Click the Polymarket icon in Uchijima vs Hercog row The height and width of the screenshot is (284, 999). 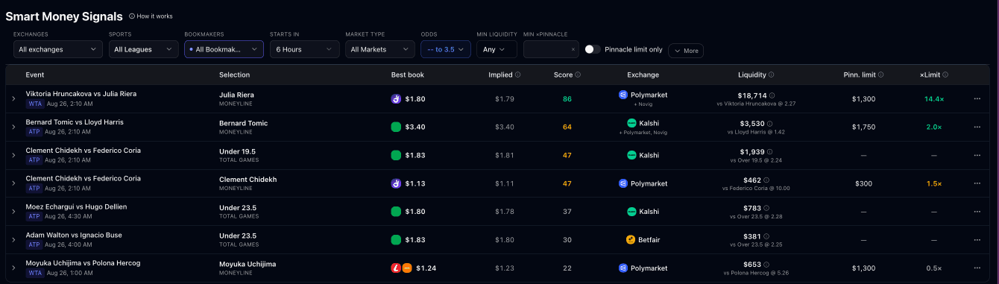pos(623,268)
